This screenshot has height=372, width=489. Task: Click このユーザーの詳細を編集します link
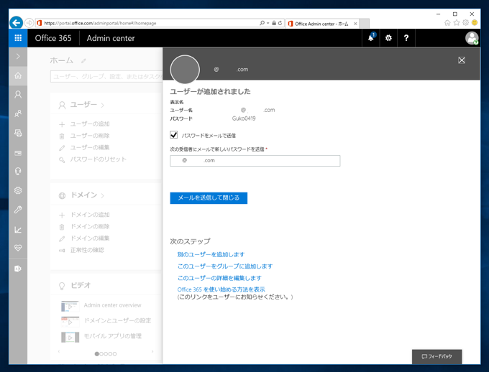219,278
